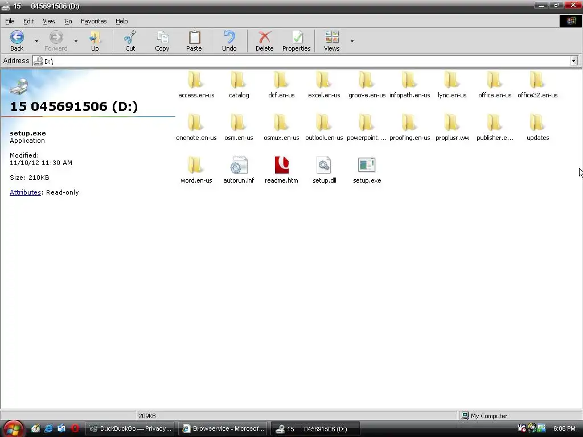Select the powerpoint folder
Image resolution: width=583 pixels, height=437 pixels.
pyautogui.click(x=367, y=127)
